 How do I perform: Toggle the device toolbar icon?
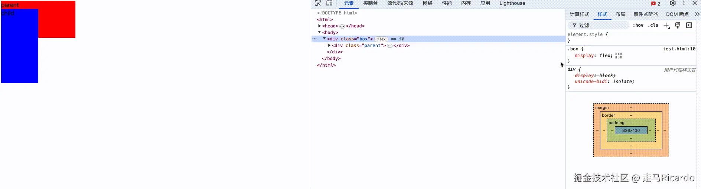click(x=329, y=3)
